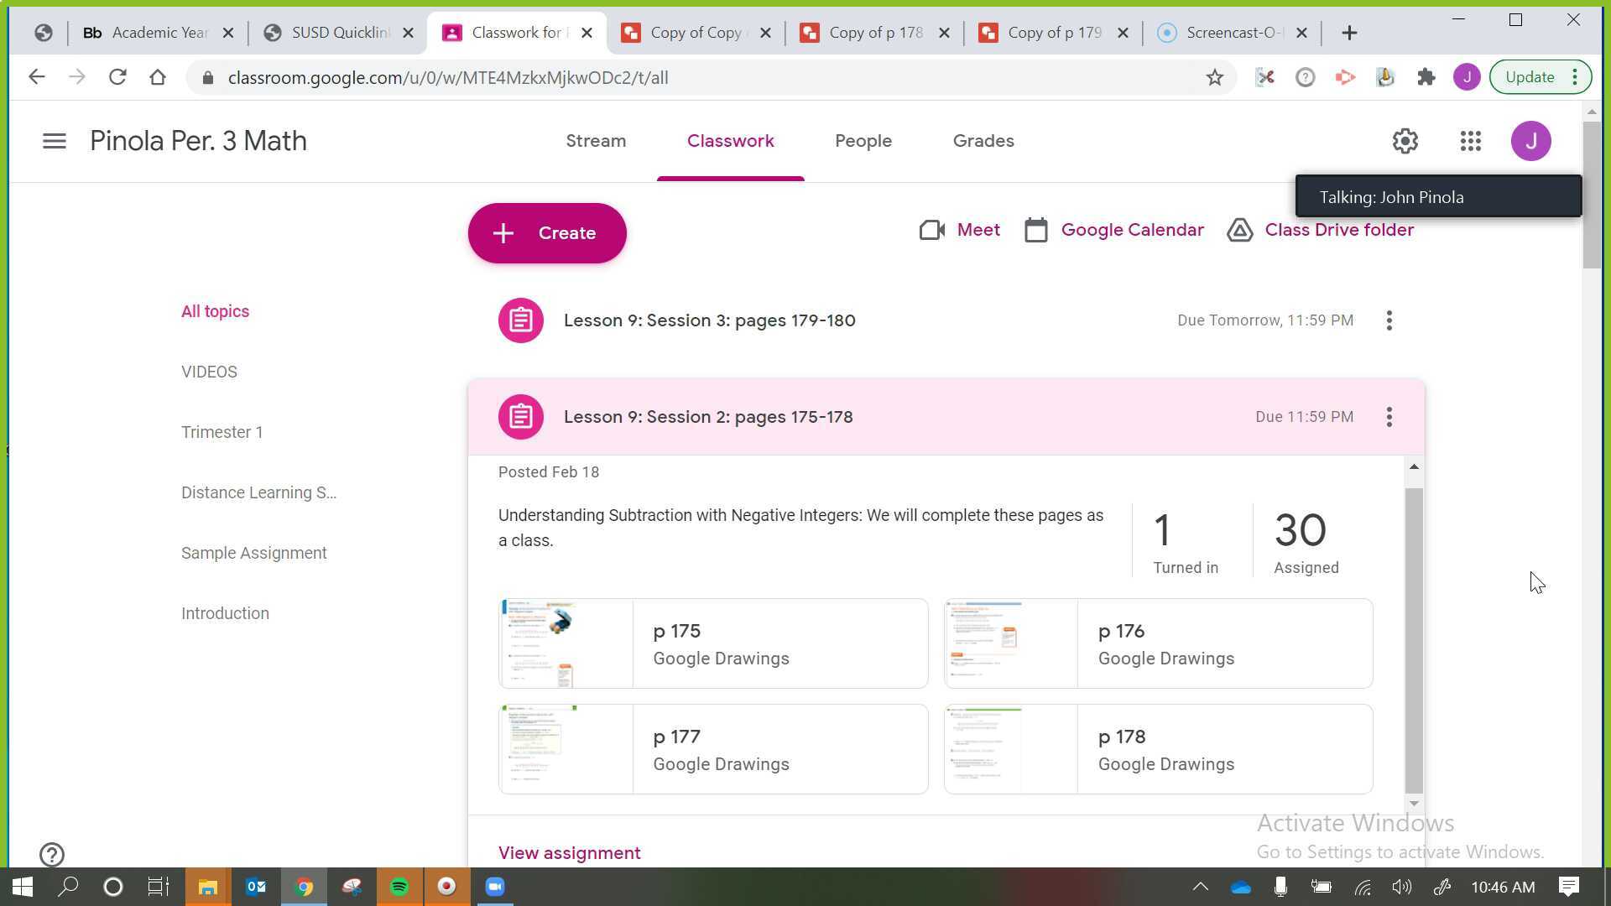1611x906 pixels.
Task: Open the Classroom settings gear
Action: 1405,141
